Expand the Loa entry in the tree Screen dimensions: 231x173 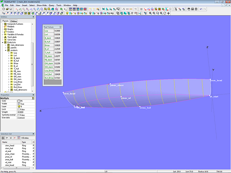click(x=9, y=53)
